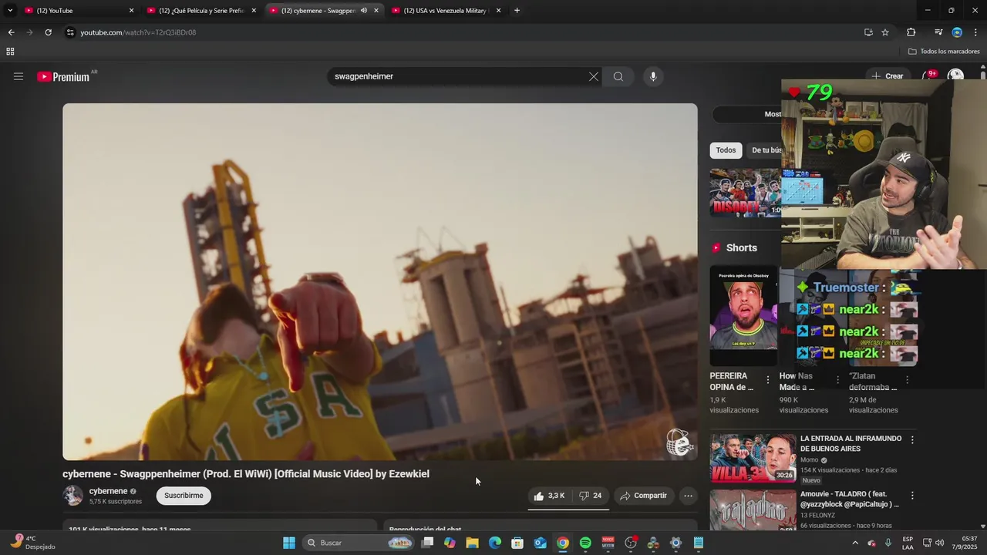Subscribe using the Suscribirme button
This screenshot has height=555, width=987.
click(184, 496)
